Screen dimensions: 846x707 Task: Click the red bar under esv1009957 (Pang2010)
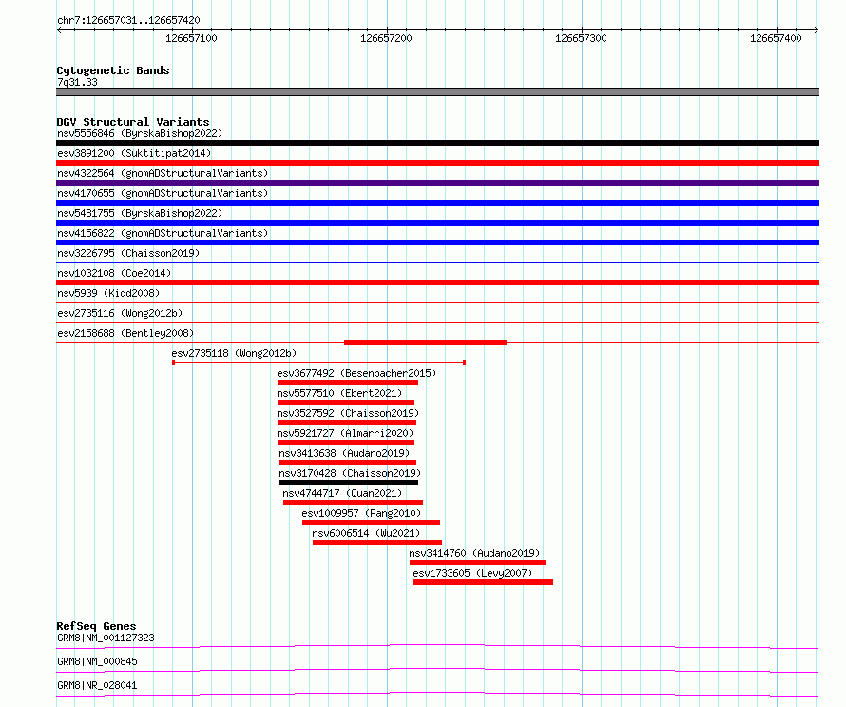[372, 522]
